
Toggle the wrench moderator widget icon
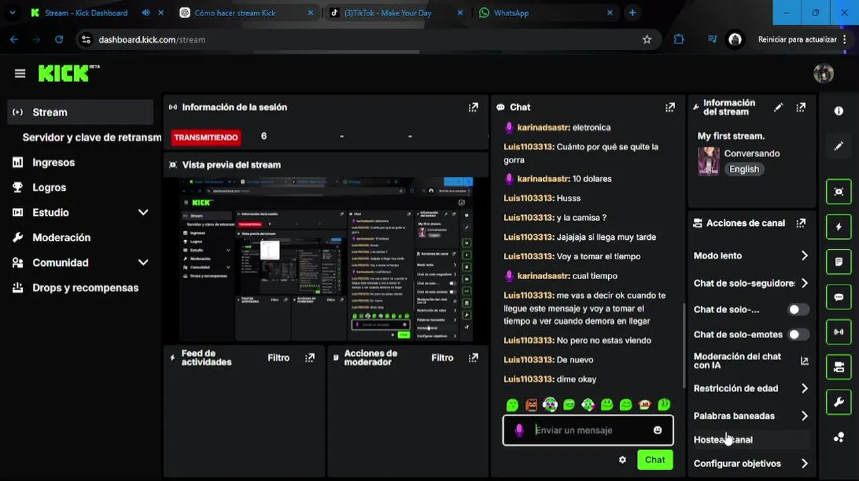click(x=839, y=402)
